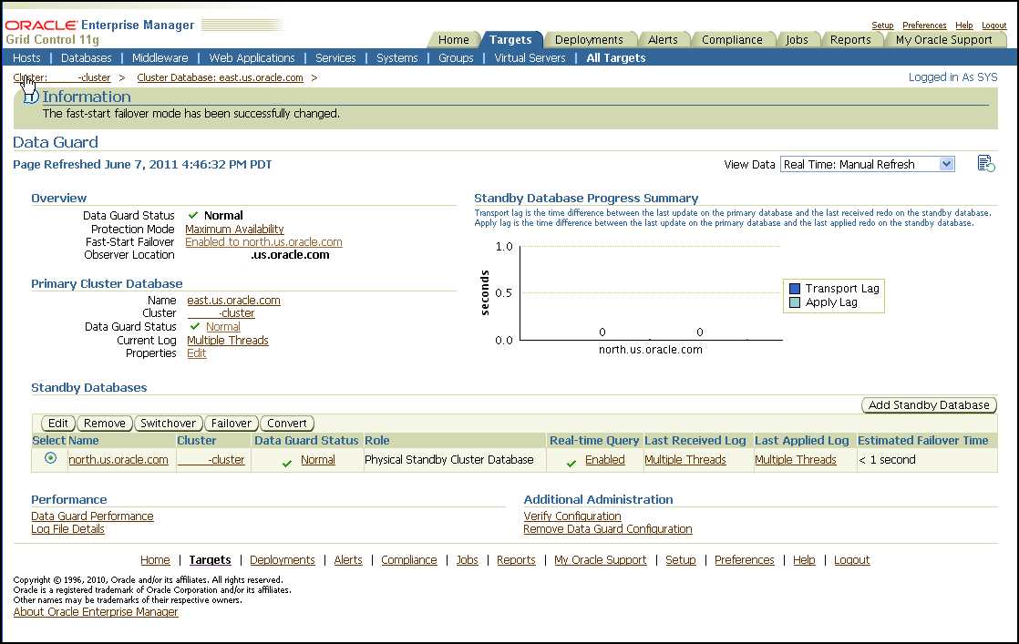Switch to the Deployments tab
Image resolution: width=1019 pixels, height=644 pixels.
[589, 39]
